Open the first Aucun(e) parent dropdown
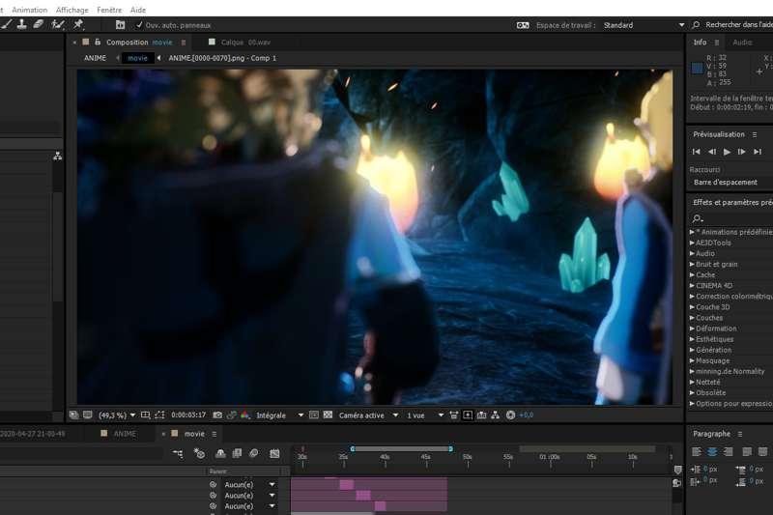 tap(249, 485)
